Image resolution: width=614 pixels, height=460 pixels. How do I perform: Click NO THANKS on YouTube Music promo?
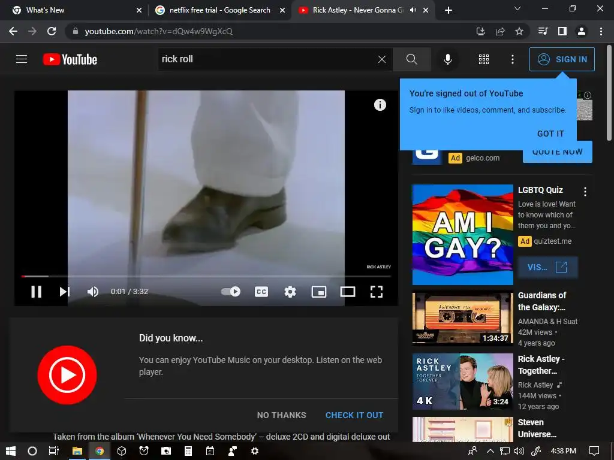pos(282,415)
